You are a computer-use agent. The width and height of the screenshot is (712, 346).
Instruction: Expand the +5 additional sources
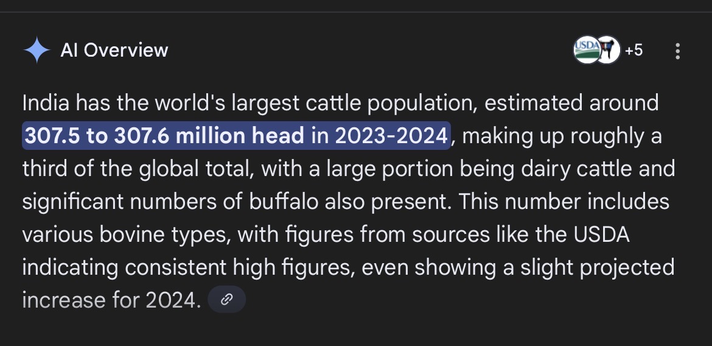[x=633, y=50]
